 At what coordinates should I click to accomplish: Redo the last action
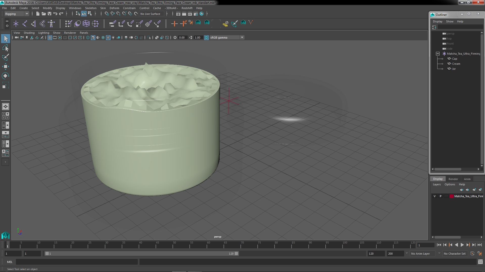(61, 14)
